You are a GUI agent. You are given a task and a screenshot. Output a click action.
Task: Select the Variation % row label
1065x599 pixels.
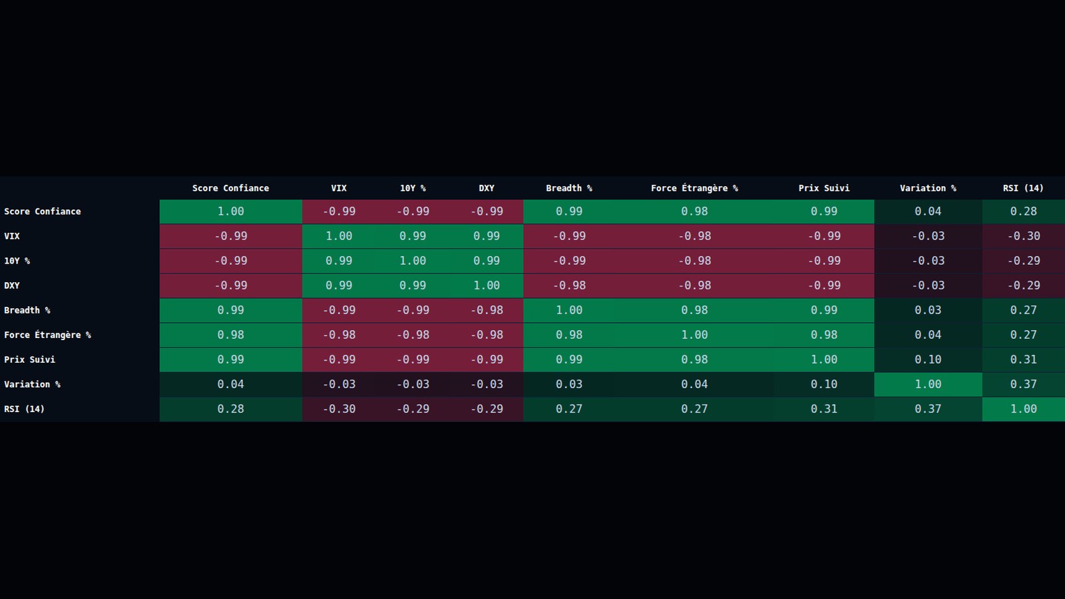(80, 384)
